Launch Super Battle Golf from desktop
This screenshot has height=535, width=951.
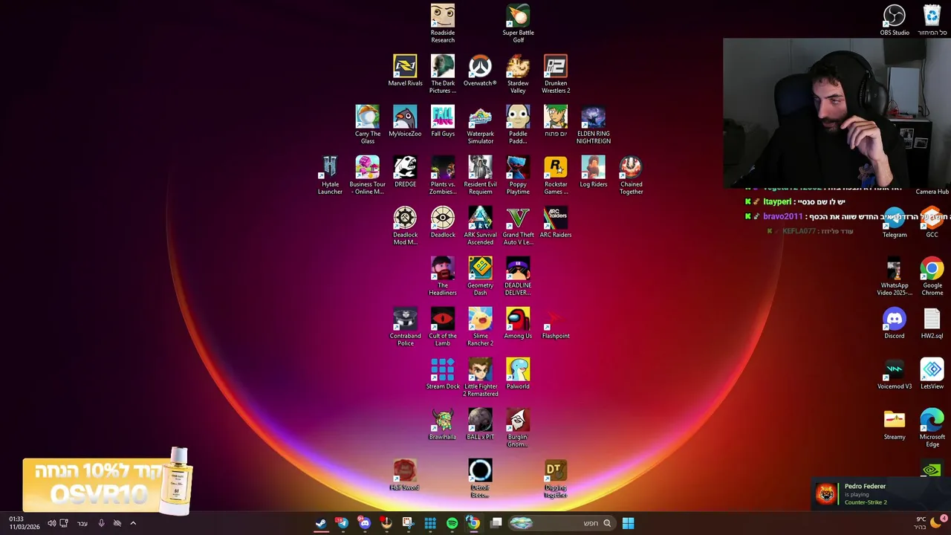coord(518,24)
